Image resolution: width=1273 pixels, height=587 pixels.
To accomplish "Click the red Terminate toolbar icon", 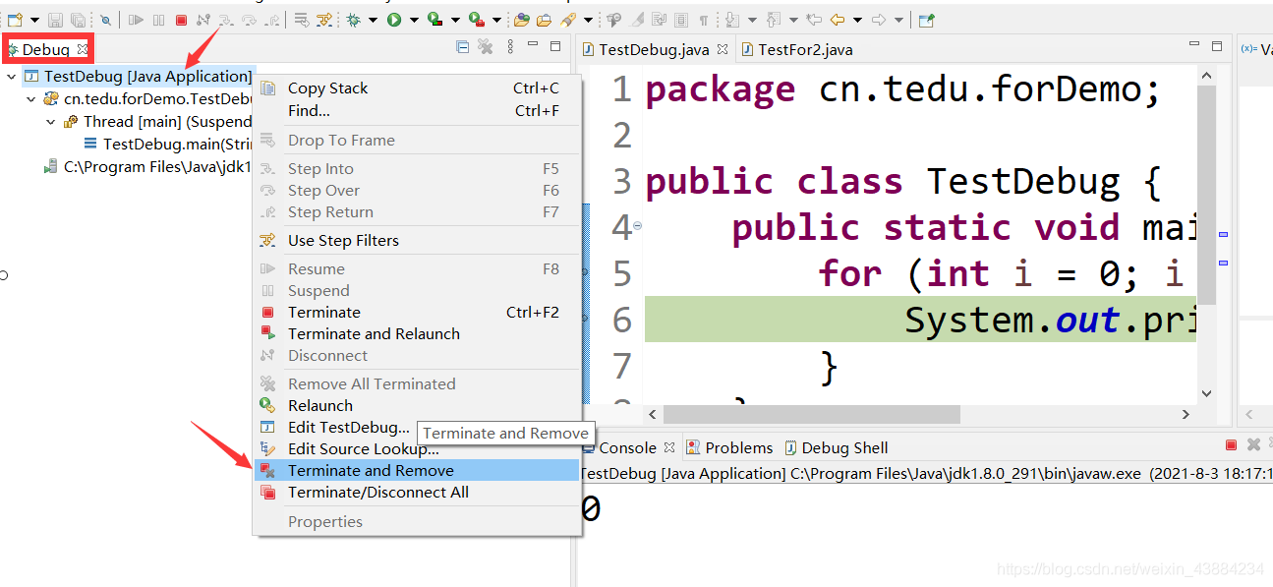I will 181,20.
